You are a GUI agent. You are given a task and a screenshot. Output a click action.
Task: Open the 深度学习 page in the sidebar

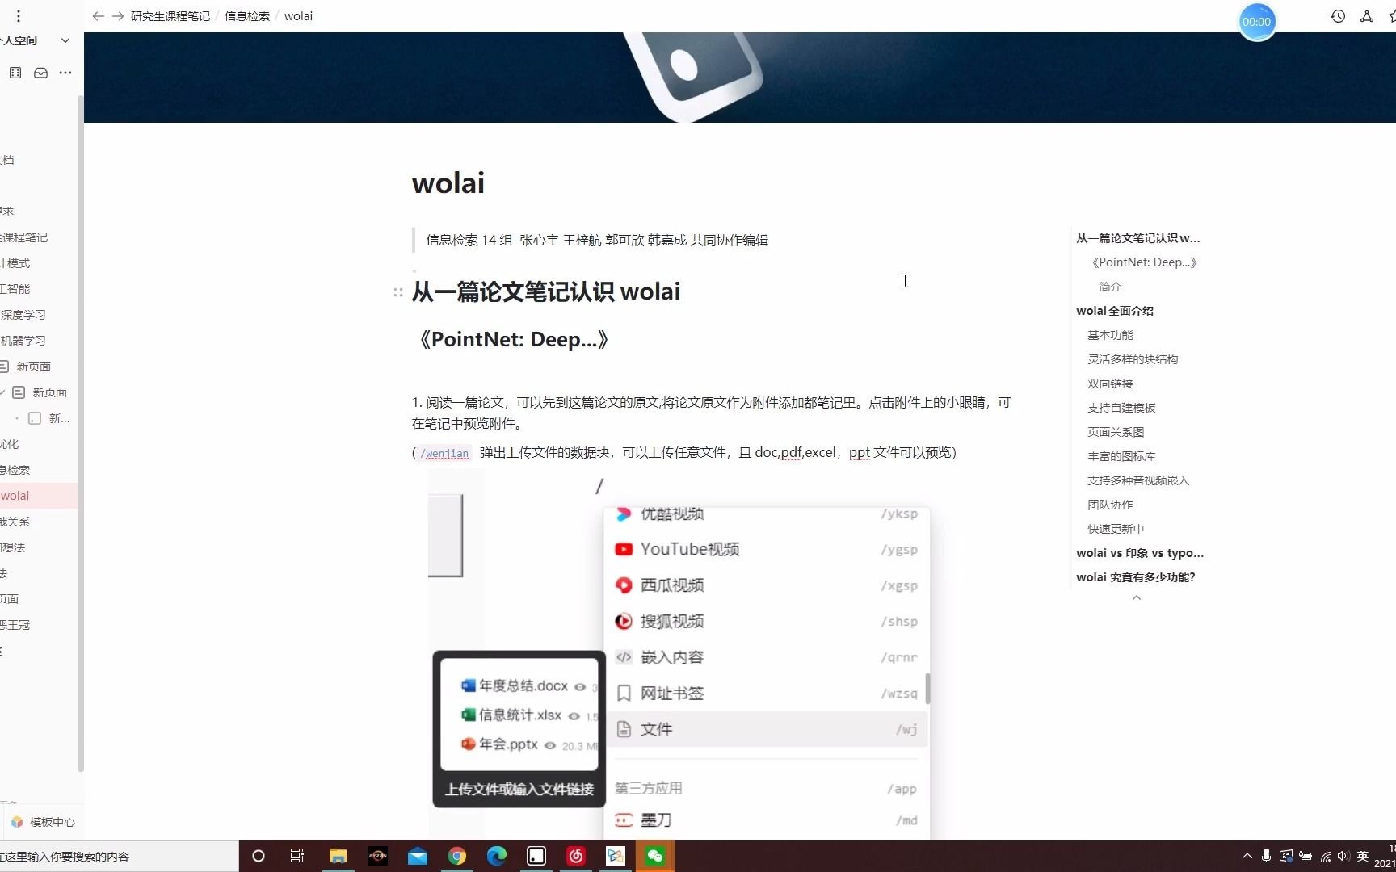click(23, 315)
